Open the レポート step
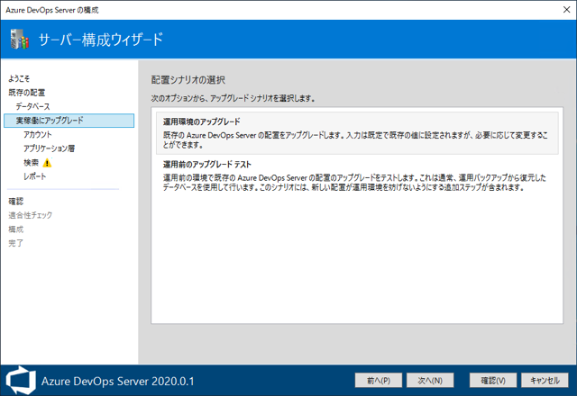 pyautogui.click(x=34, y=176)
